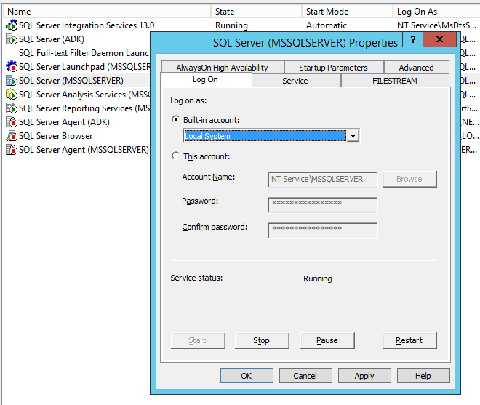The width and height of the screenshot is (480, 405).
Task: Click the question mark help button in title bar
Action: click(412, 39)
